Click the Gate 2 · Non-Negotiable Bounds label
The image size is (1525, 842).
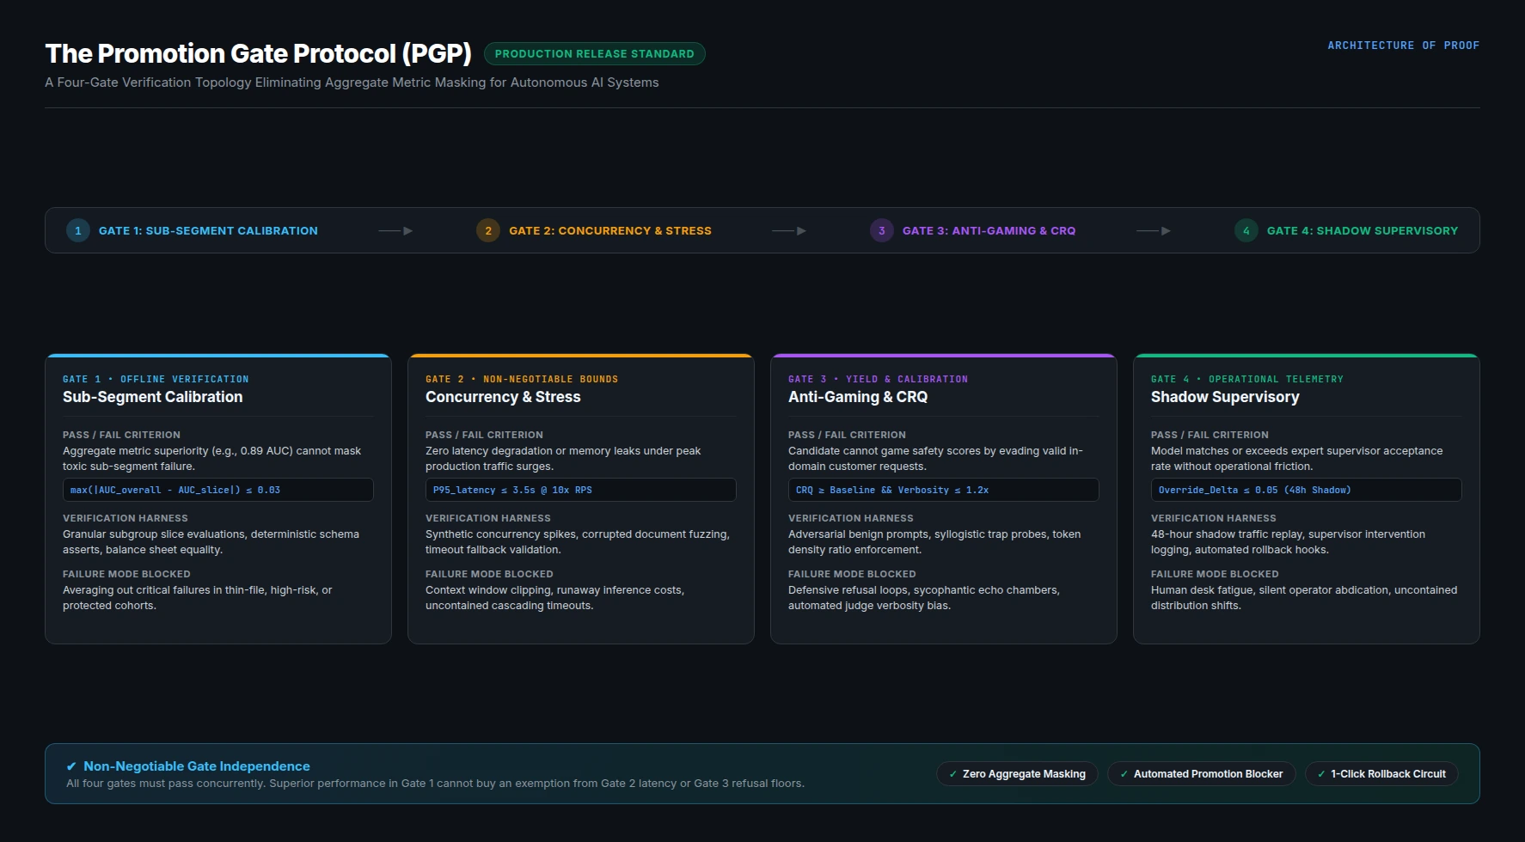click(522, 379)
